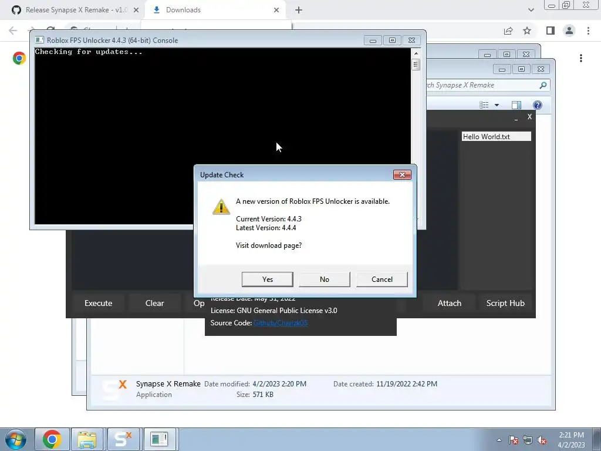Click the Synapse X taskbar icon
The image size is (601, 451).
tap(123, 439)
